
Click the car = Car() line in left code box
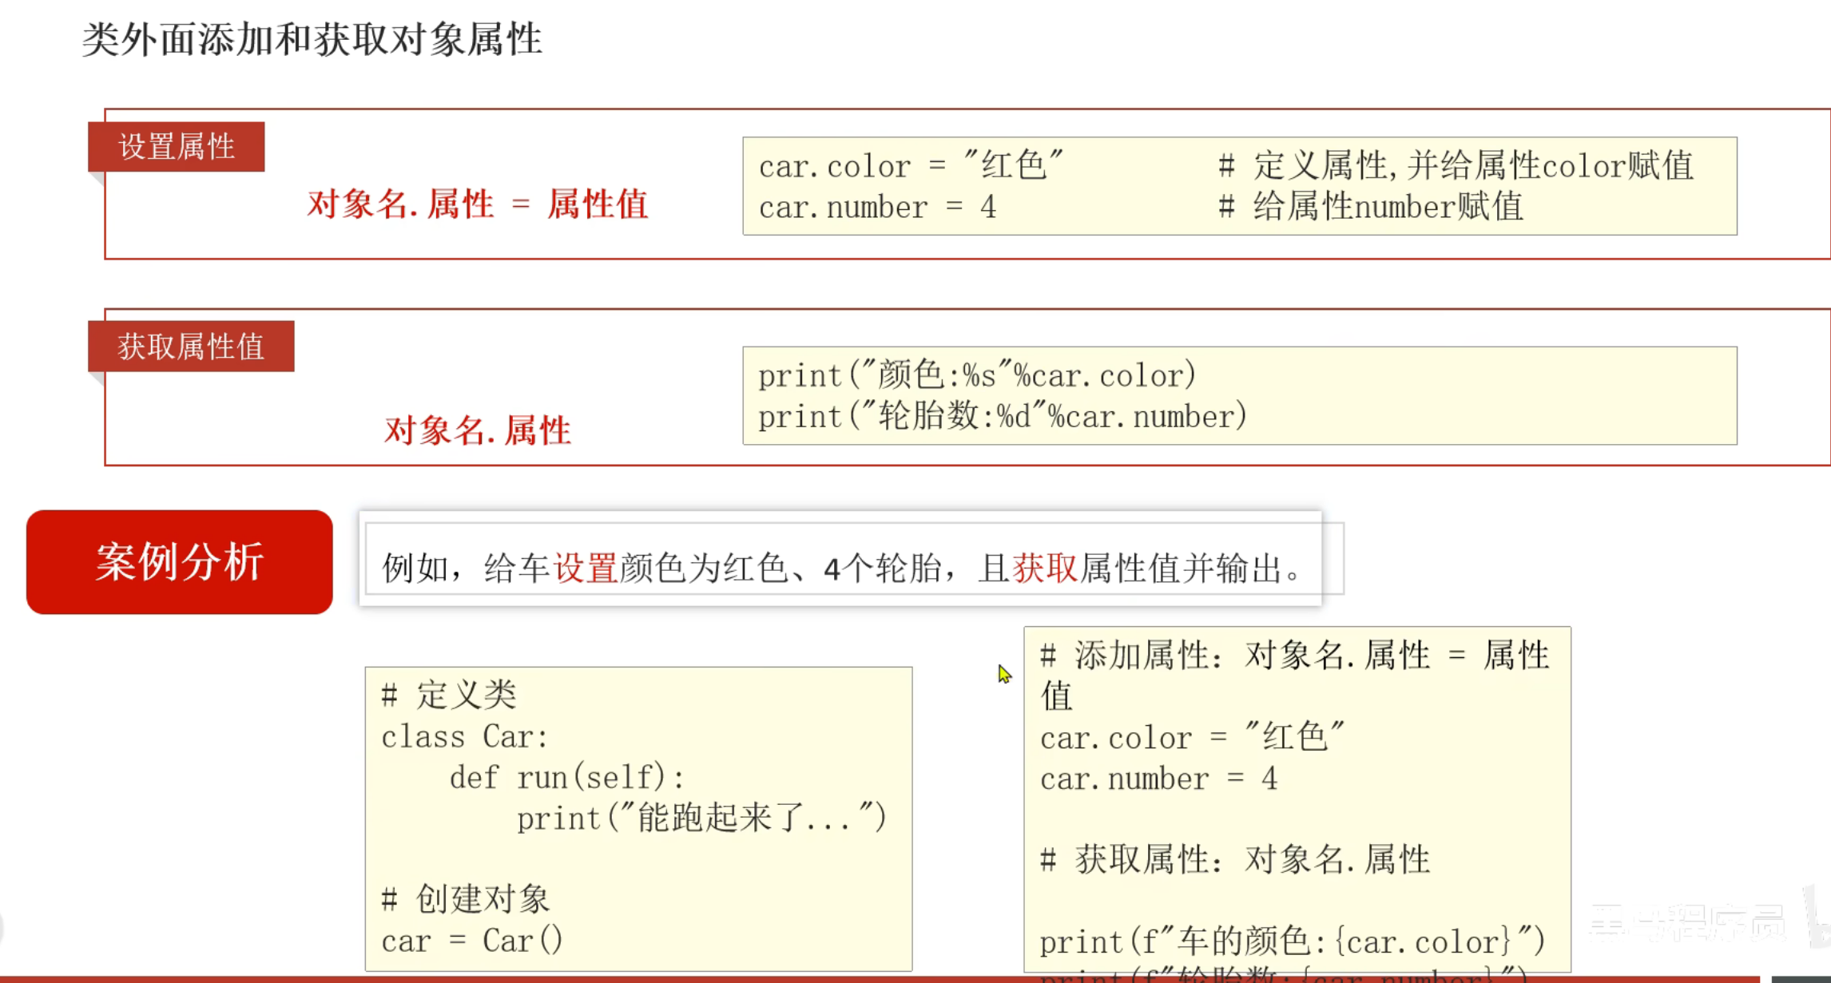point(471,941)
